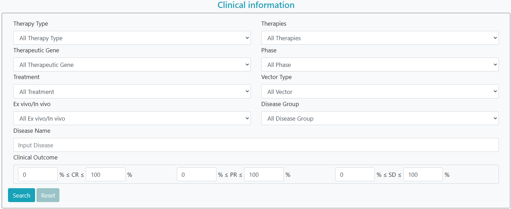Click the Phase label

[269, 51]
